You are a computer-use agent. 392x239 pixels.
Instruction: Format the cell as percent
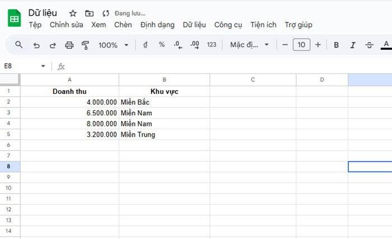pyautogui.click(x=162, y=45)
